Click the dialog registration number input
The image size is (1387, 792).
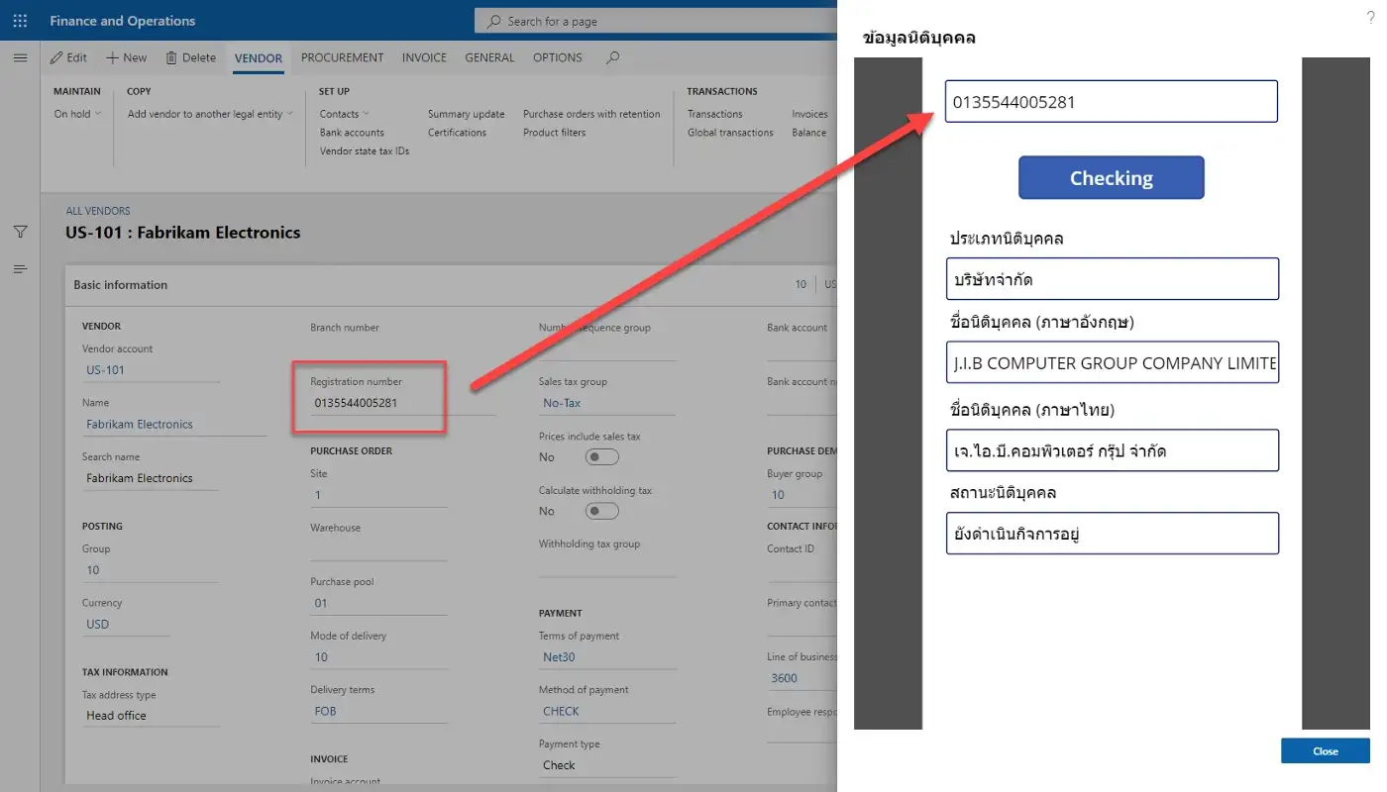click(1112, 102)
